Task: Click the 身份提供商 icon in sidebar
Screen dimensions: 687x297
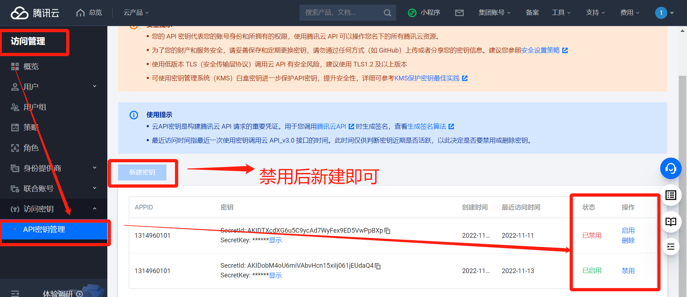Action: click(x=15, y=168)
